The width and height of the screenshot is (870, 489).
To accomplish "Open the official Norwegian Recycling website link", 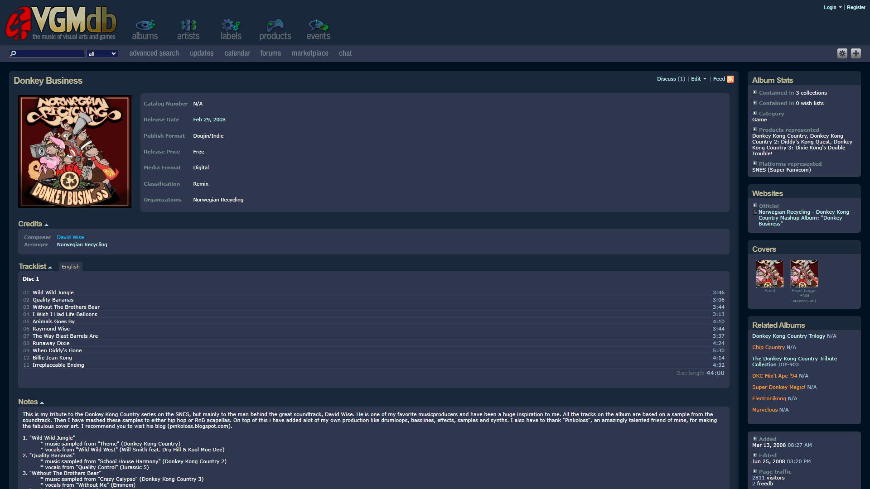I will (803, 218).
